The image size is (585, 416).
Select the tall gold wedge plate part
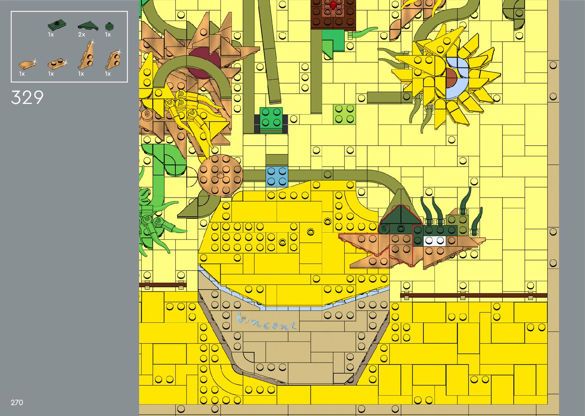click(87, 56)
